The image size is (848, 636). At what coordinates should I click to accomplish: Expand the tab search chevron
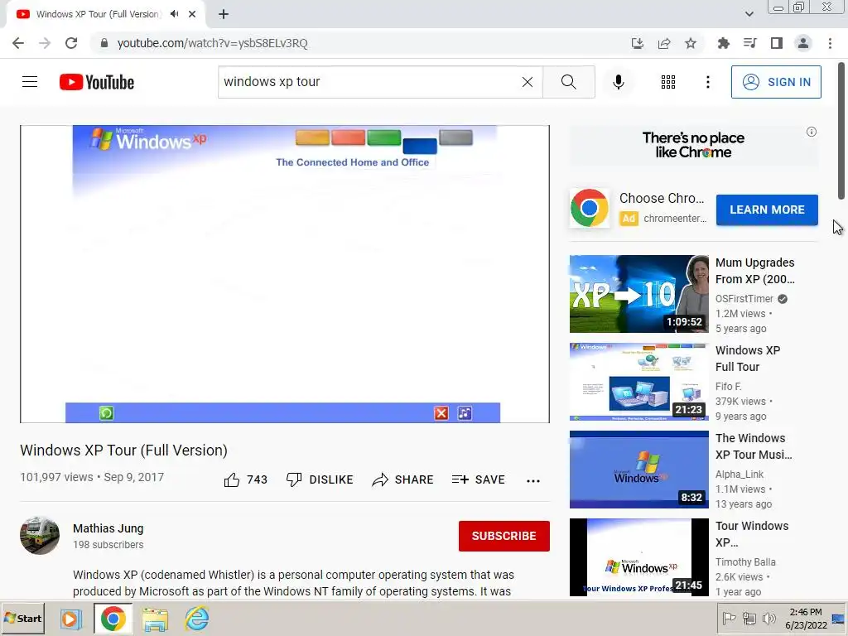click(749, 14)
